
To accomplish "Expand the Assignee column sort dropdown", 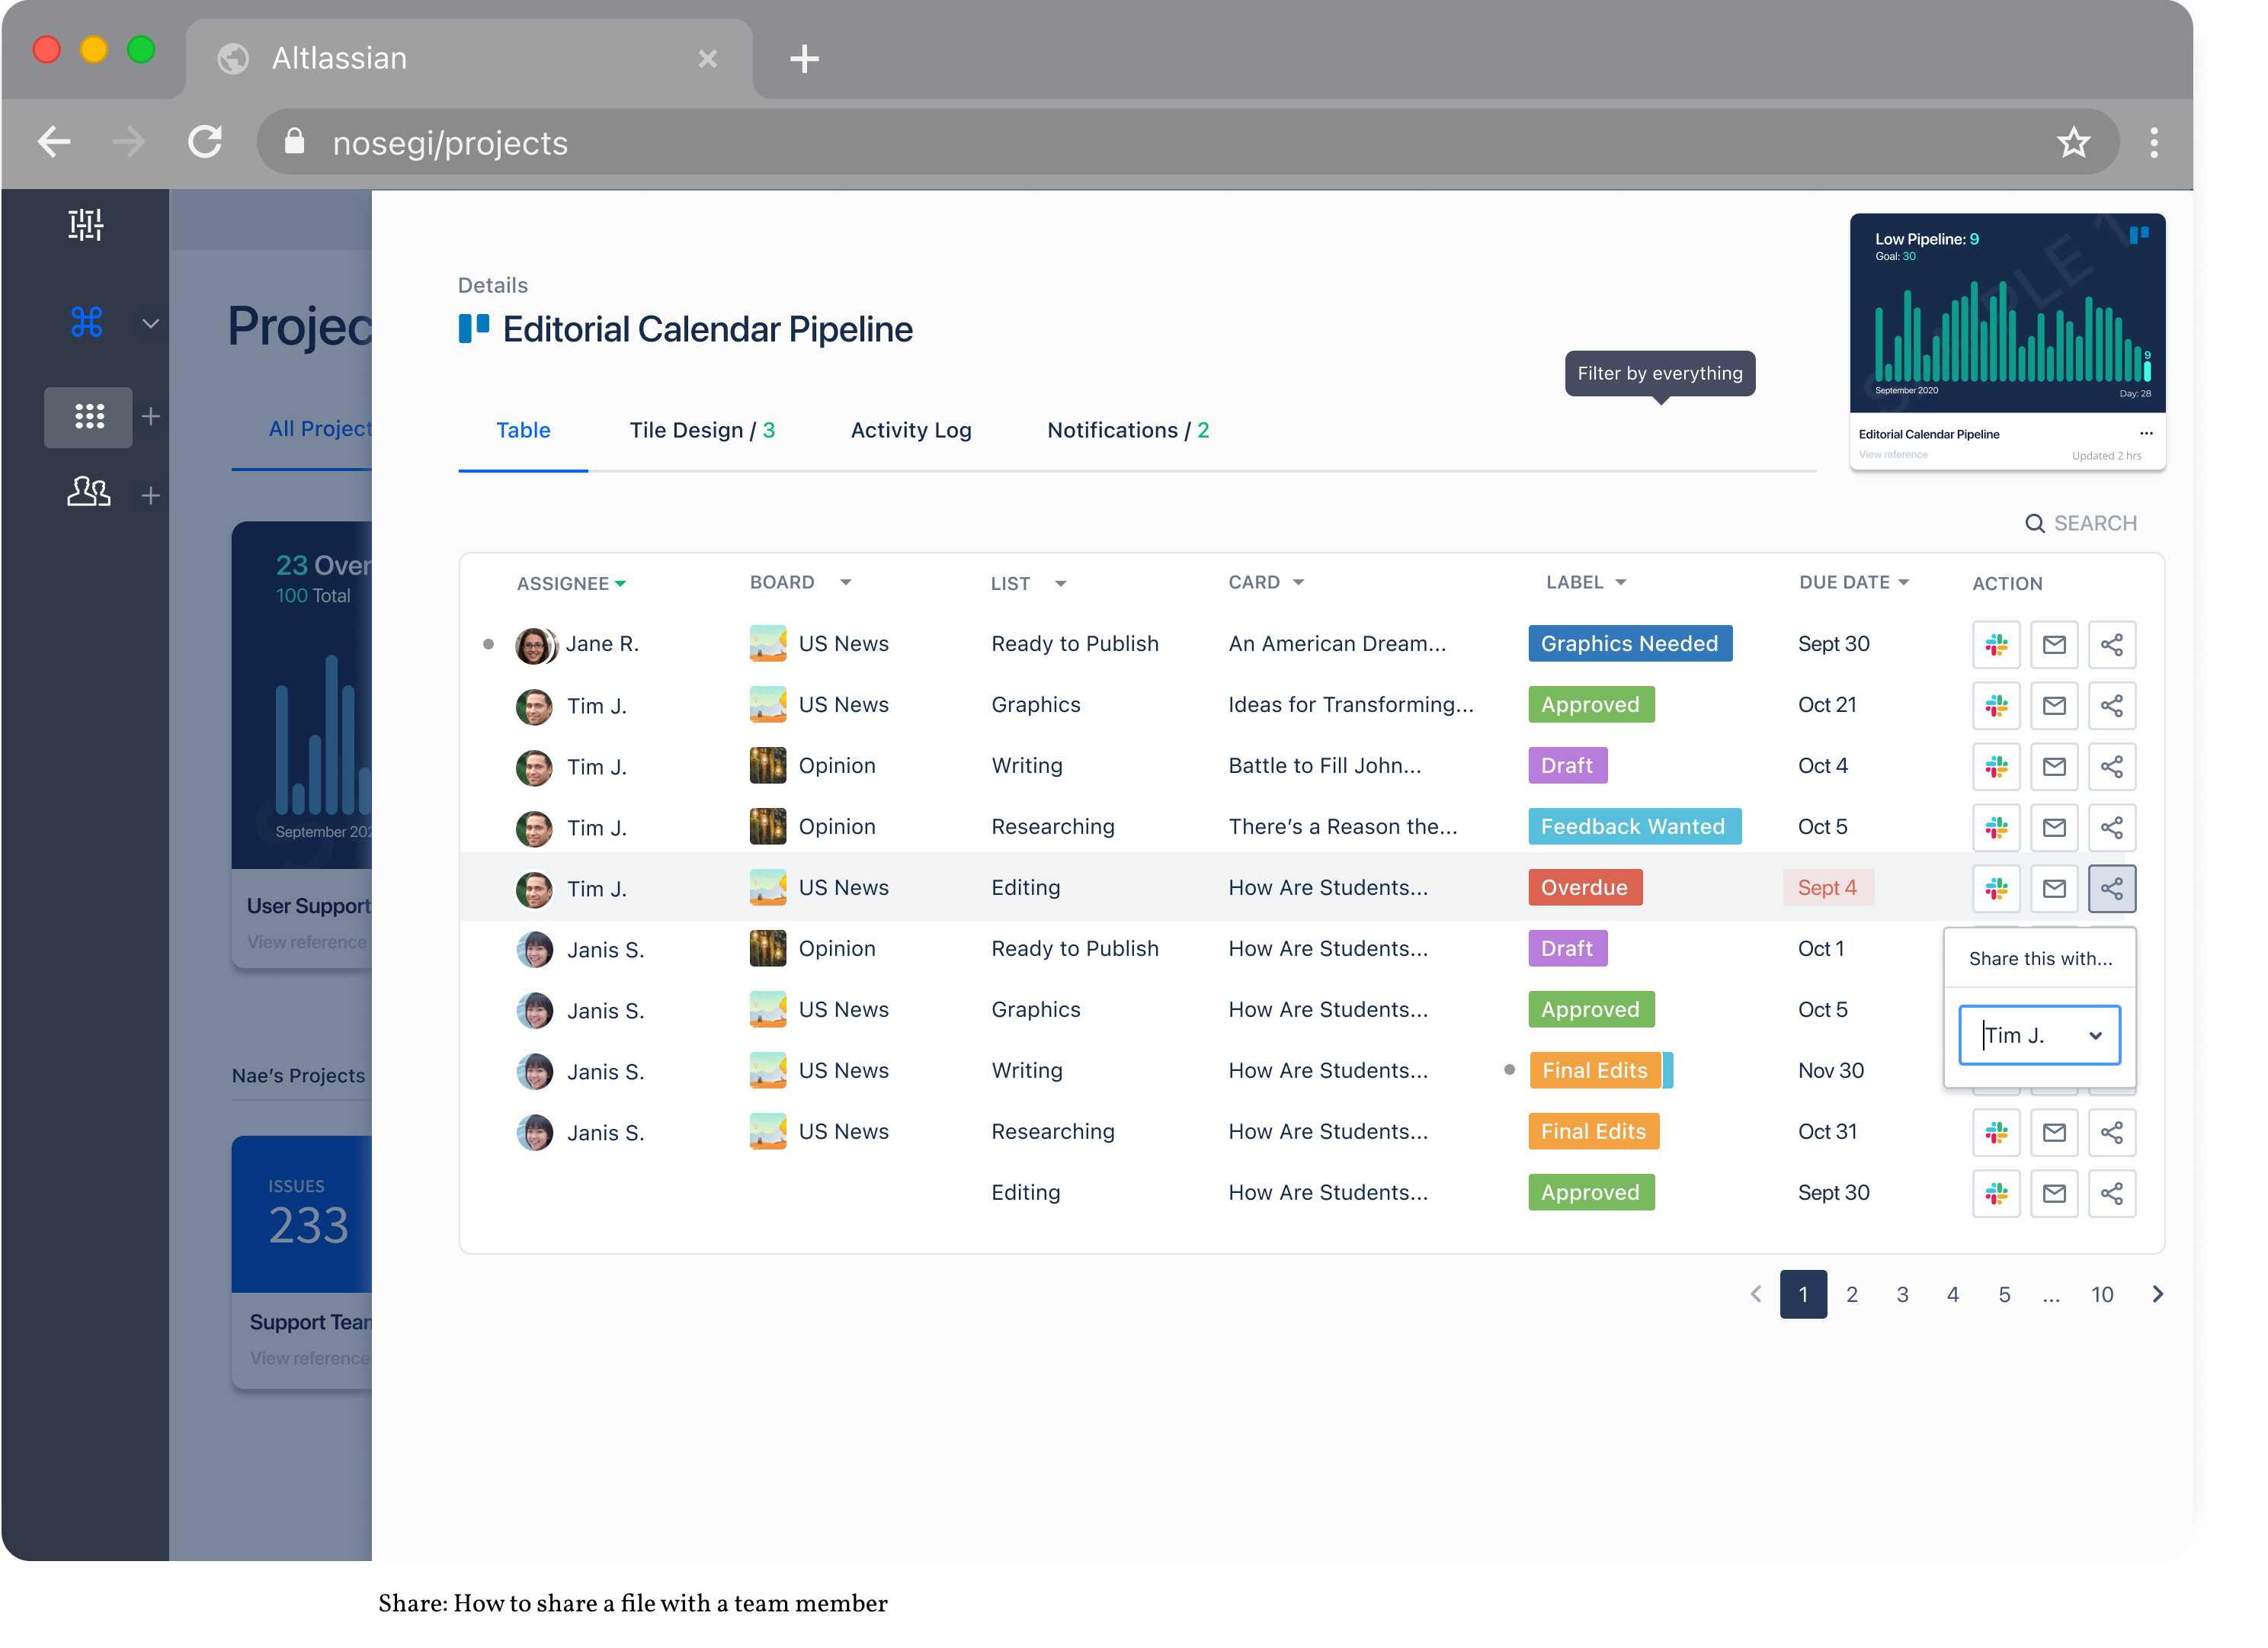I will click(622, 583).
